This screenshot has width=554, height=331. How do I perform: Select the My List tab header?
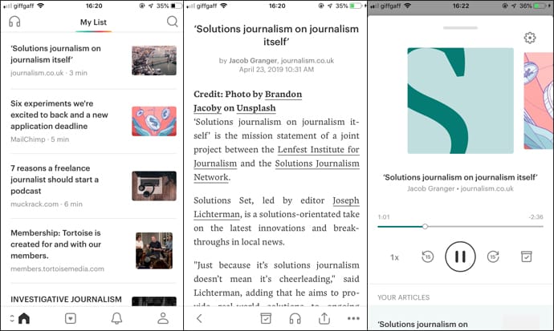[x=93, y=22]
